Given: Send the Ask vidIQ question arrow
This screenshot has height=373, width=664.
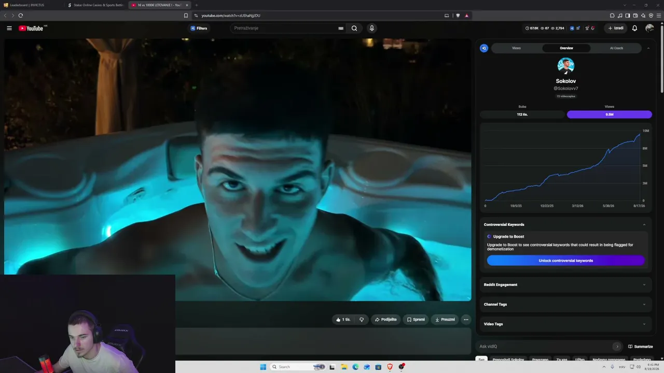Looking at the screenshot, I should pos(617,347).
